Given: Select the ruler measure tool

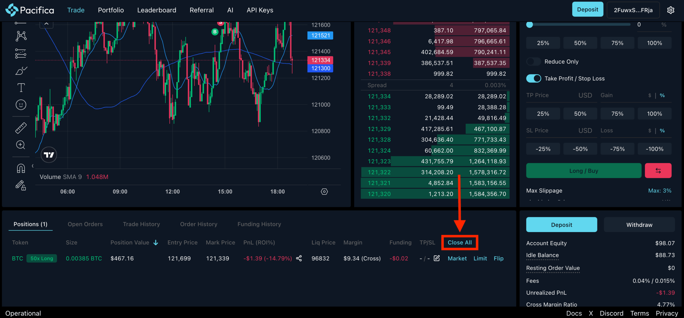Looking at the screenshot, I should tap(21, 128).
